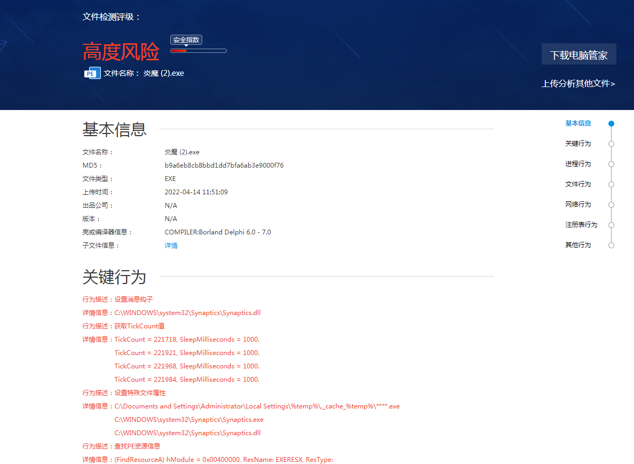Jump to 关键行为 section in sidebar
This screenshot has height=464, width=634.
(x=578, y=144)
